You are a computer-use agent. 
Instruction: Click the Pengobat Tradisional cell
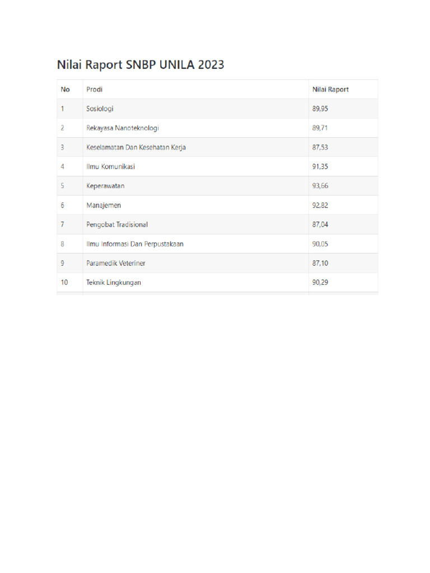click(x=117, y=224)
